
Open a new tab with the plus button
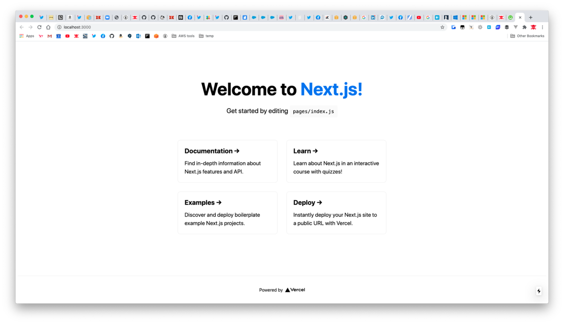[531, 17]
